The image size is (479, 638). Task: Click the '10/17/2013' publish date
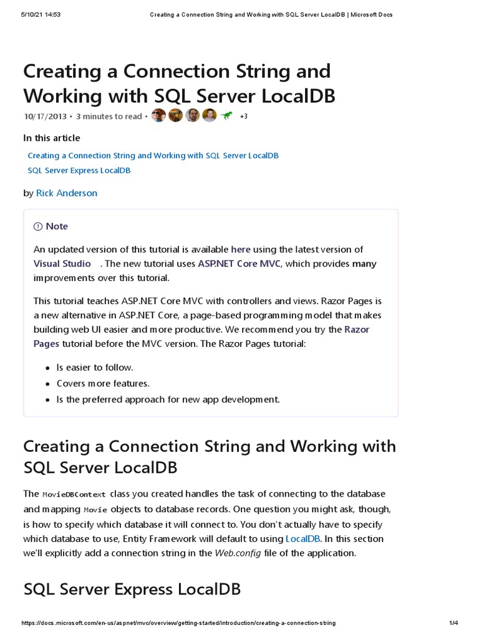point(45,117)
